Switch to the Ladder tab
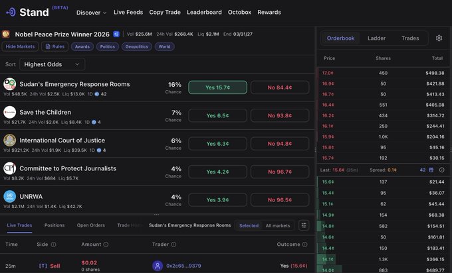452x273 pixels. tap(376, 38)
